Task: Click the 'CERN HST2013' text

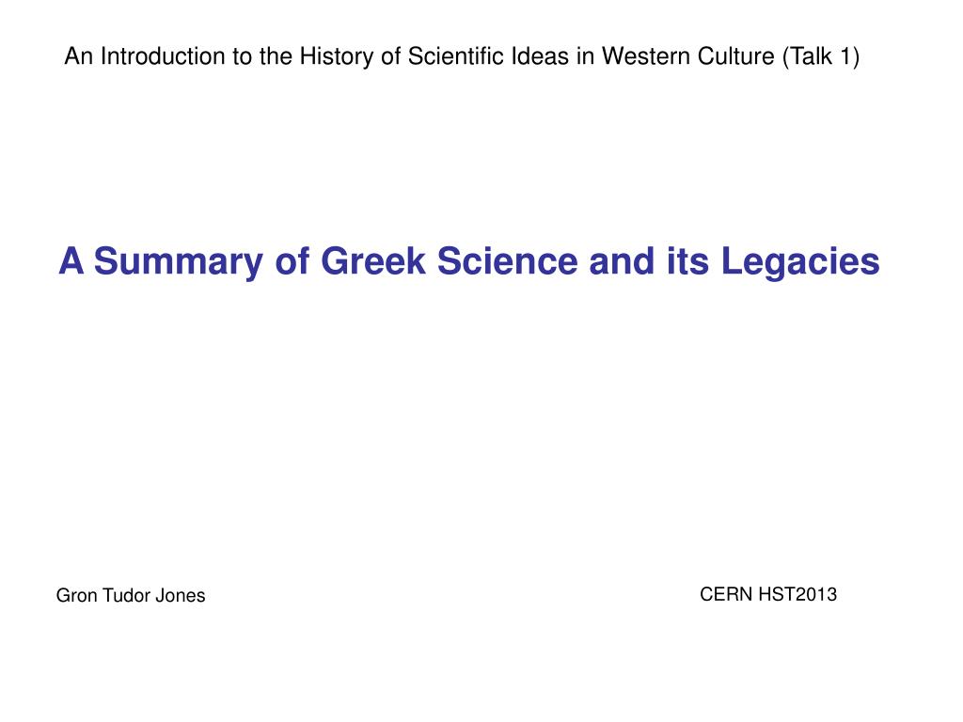Action: [768, 594]
